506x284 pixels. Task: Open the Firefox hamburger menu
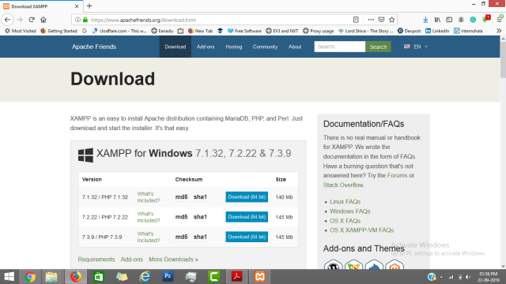point(499,20)
